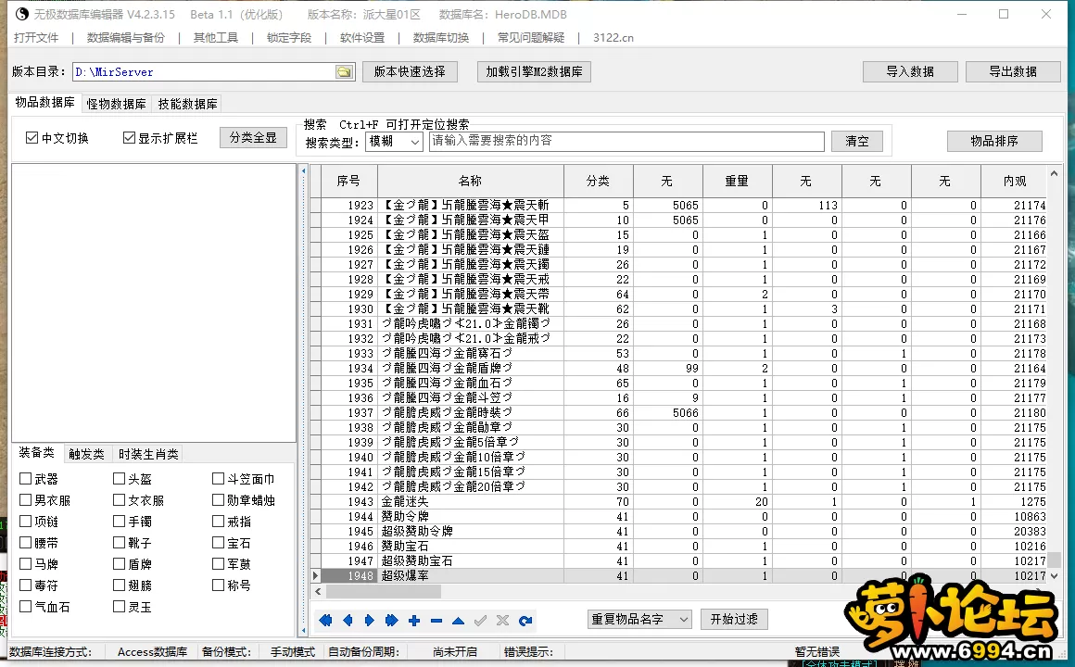This screenshot has width=1075, height=667.
Task: Open the 软件设置 menu
Action: pos(362,38)
